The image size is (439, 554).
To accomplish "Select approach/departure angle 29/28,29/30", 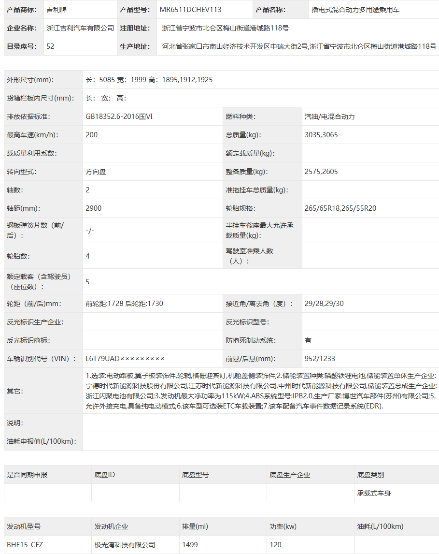I will (324, 304).
